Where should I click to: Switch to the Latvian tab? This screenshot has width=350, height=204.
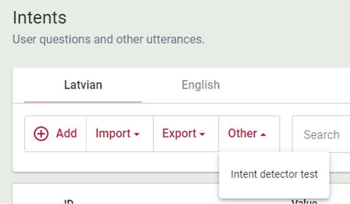(83, 85)
